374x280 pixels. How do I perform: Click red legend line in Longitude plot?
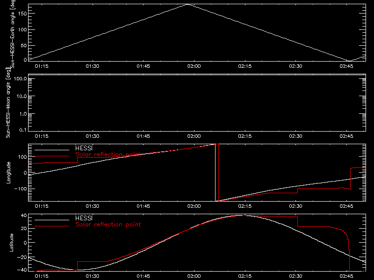tap(52, 156)
